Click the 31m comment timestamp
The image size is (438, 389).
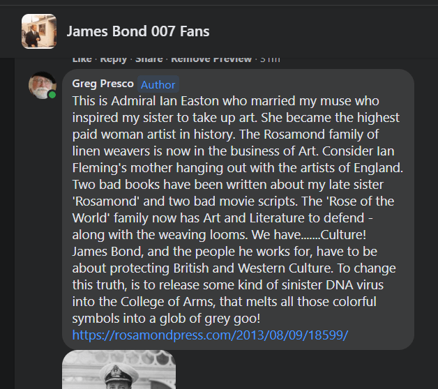269,59
